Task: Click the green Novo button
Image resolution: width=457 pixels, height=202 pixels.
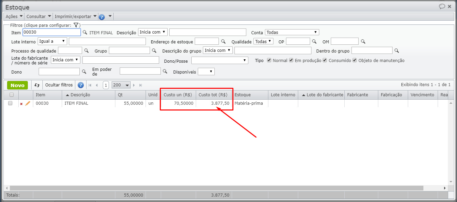Action: (x=17, y=85)
